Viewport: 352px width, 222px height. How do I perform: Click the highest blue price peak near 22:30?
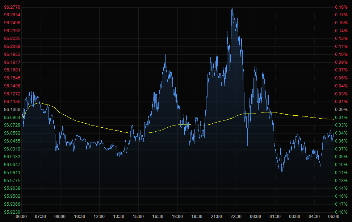(x=232, y=8)
